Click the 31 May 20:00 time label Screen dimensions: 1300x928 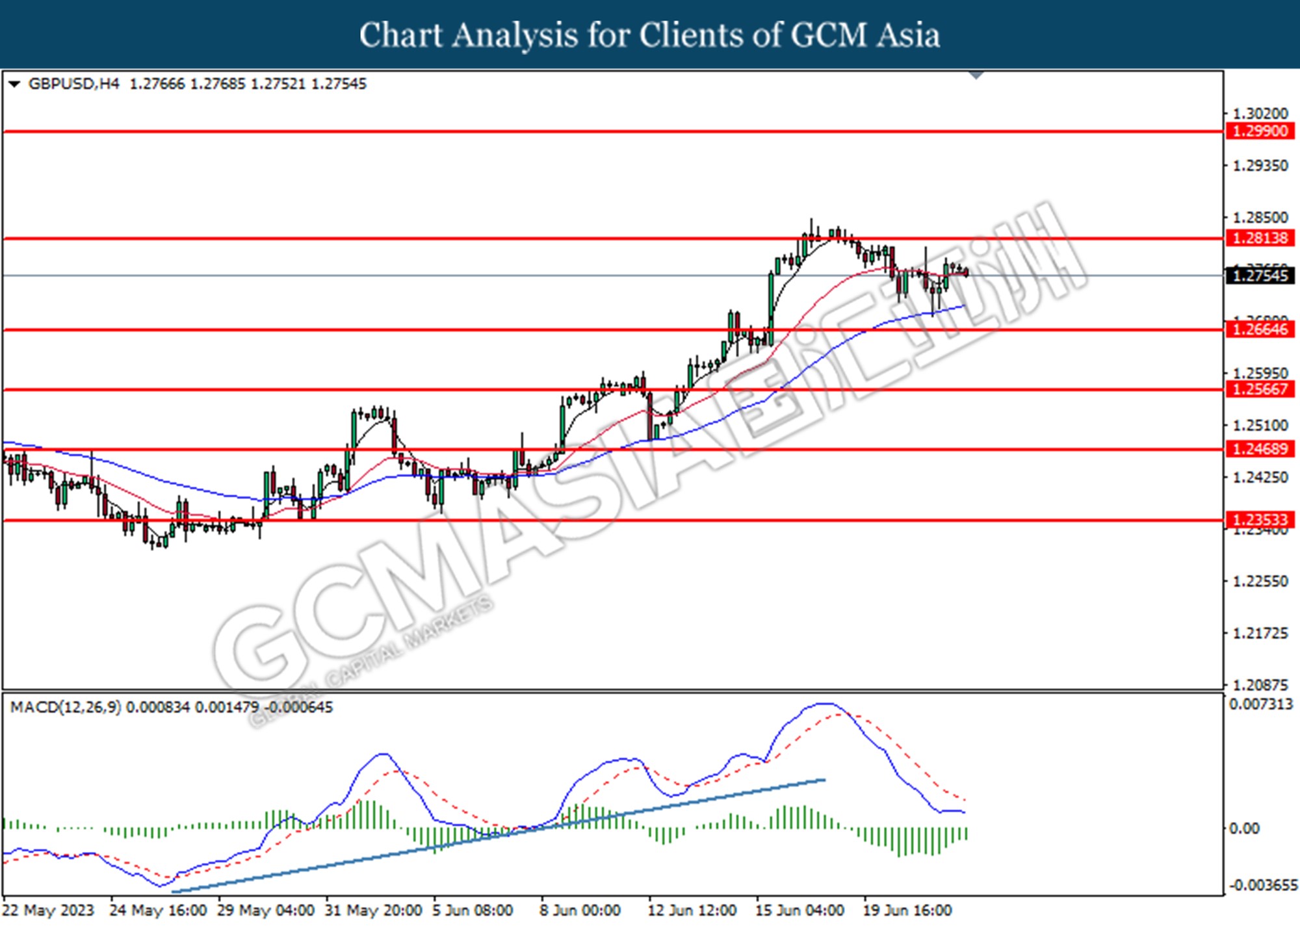point(374,910)
